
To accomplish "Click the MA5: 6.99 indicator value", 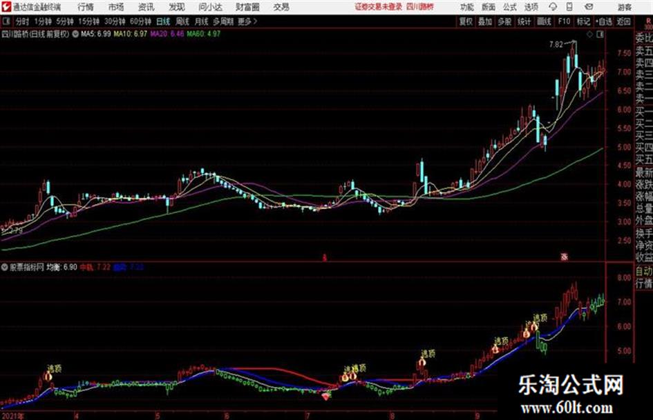I will coord(96,34).
